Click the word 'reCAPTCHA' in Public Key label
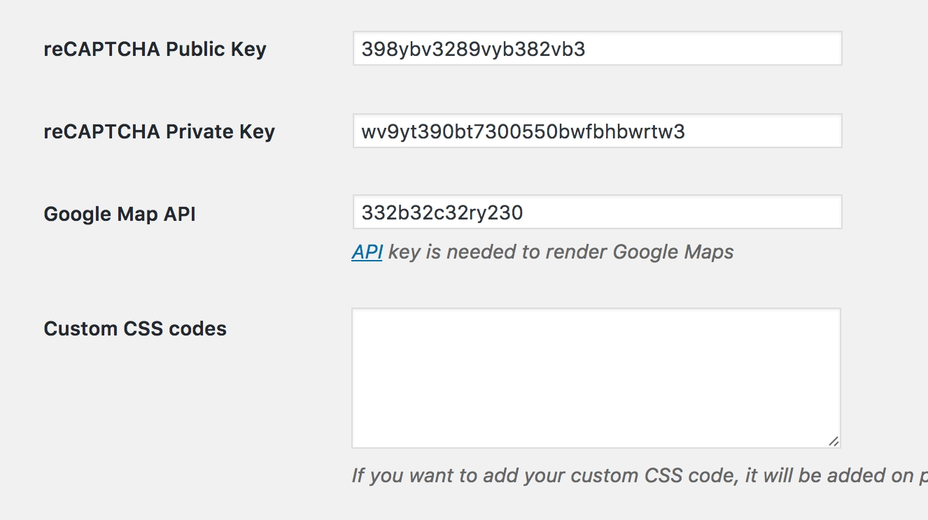Screen dimensions: 928x520 (102, 50)
